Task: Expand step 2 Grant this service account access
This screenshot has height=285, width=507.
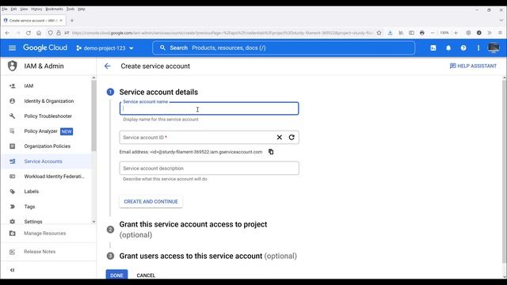Action: point(193,230)
